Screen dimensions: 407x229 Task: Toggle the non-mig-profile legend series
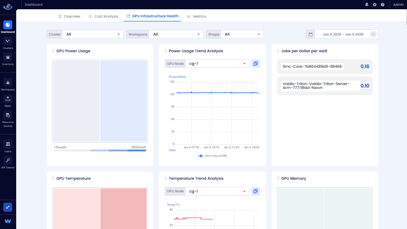tap(212, 156)
